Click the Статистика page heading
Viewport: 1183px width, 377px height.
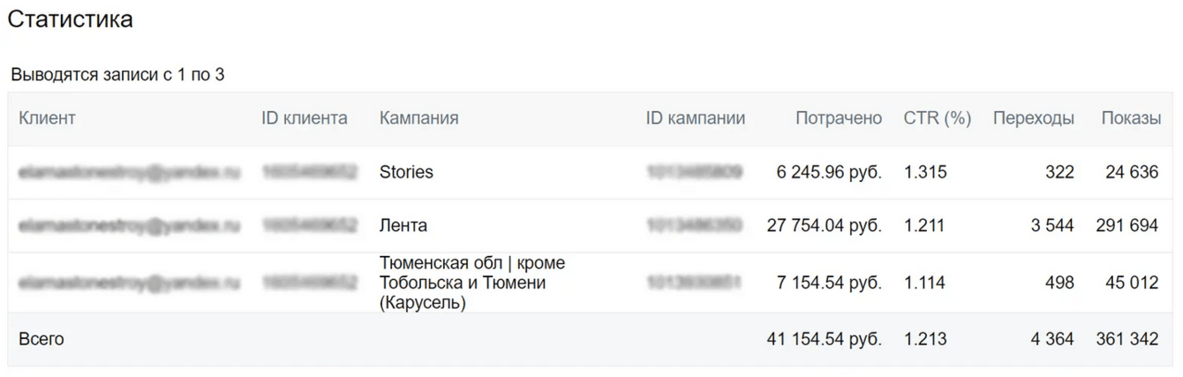[x=71, y=19]
